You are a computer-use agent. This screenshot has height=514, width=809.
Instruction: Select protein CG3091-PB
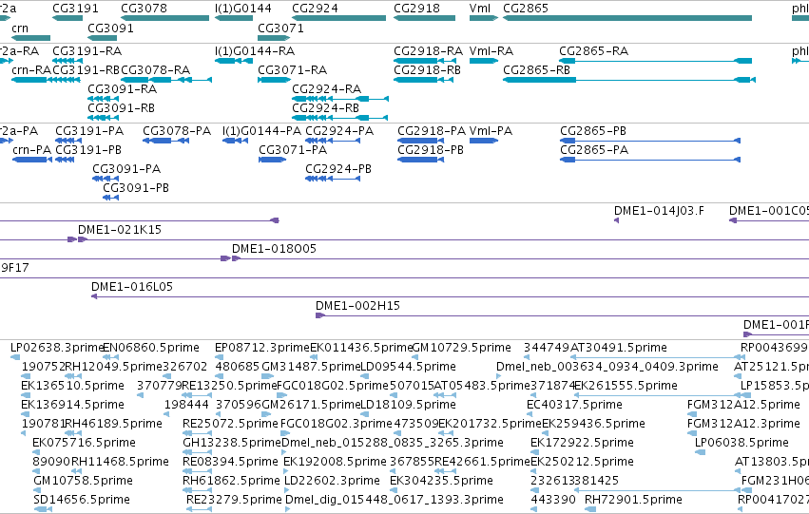[136, 188]
